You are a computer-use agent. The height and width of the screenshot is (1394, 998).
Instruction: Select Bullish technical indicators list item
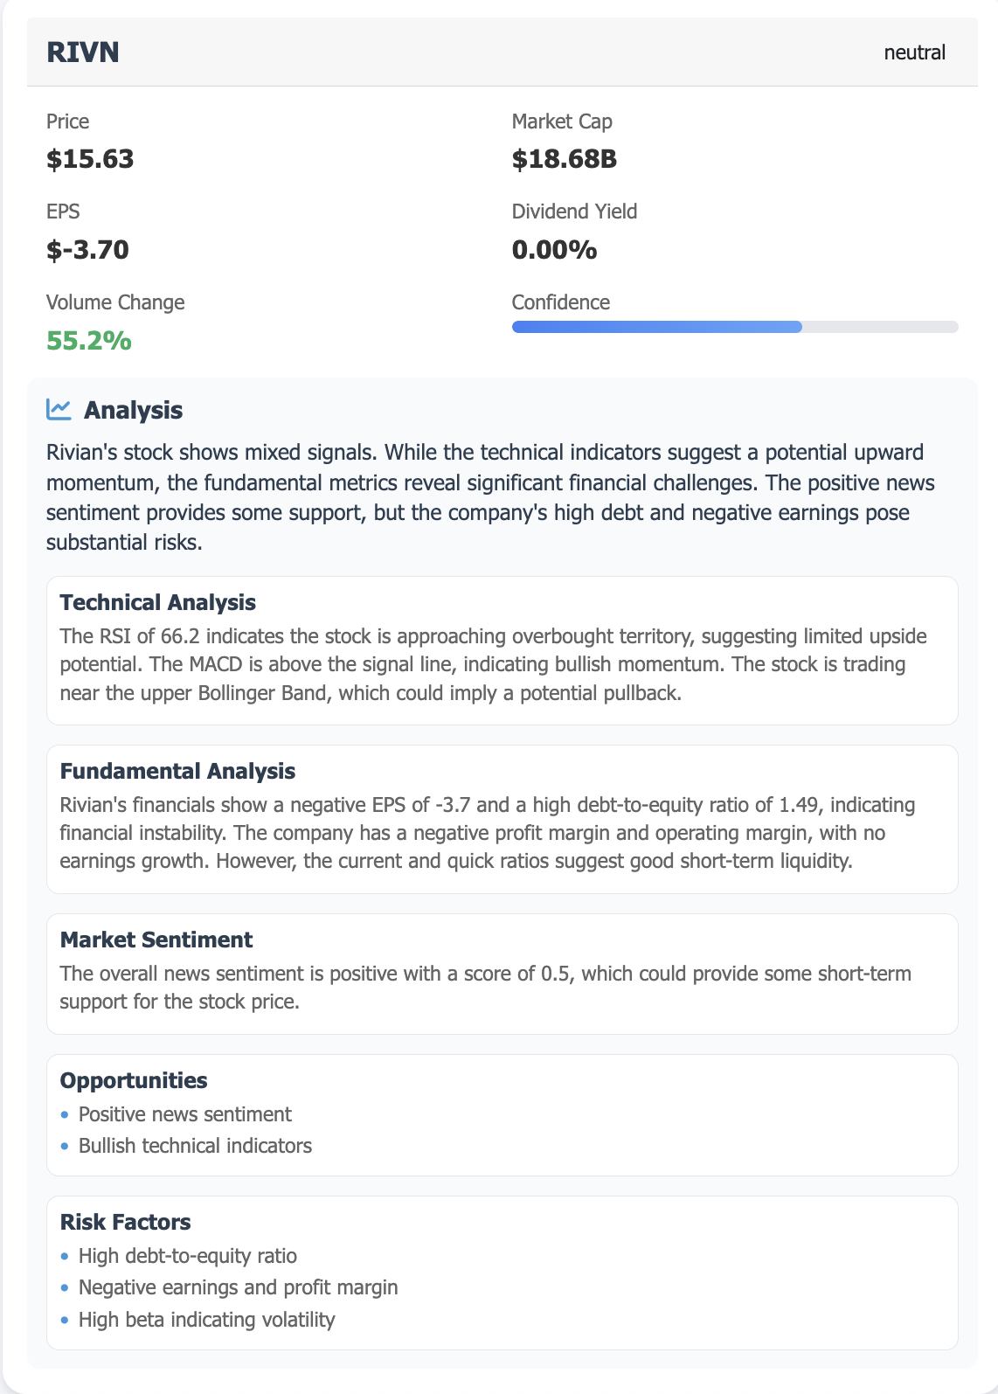click(x=195, y=1146)
